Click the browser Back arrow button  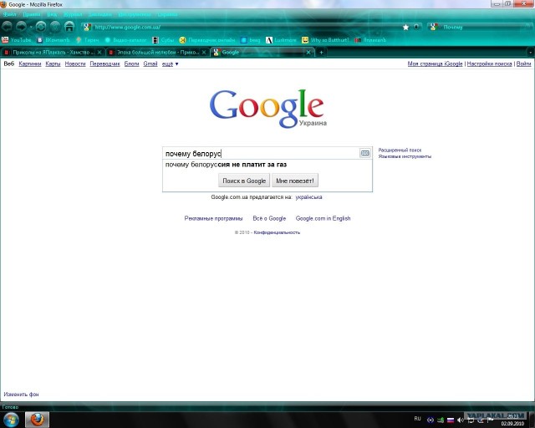[x=7, y=27]
